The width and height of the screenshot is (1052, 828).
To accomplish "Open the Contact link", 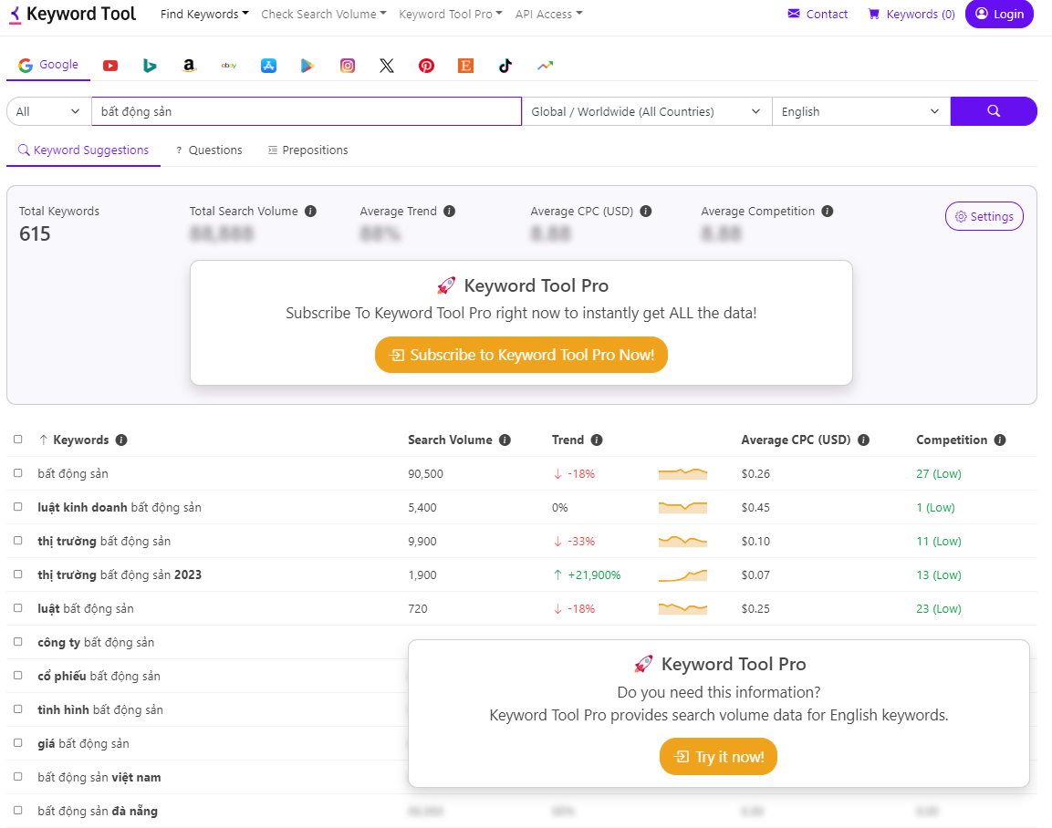I will point(818,14).
